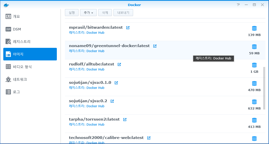Select the tarpha/torrssen2:latest image name
Viewport: 269px width, 144px height.
(x=94, y=119)
